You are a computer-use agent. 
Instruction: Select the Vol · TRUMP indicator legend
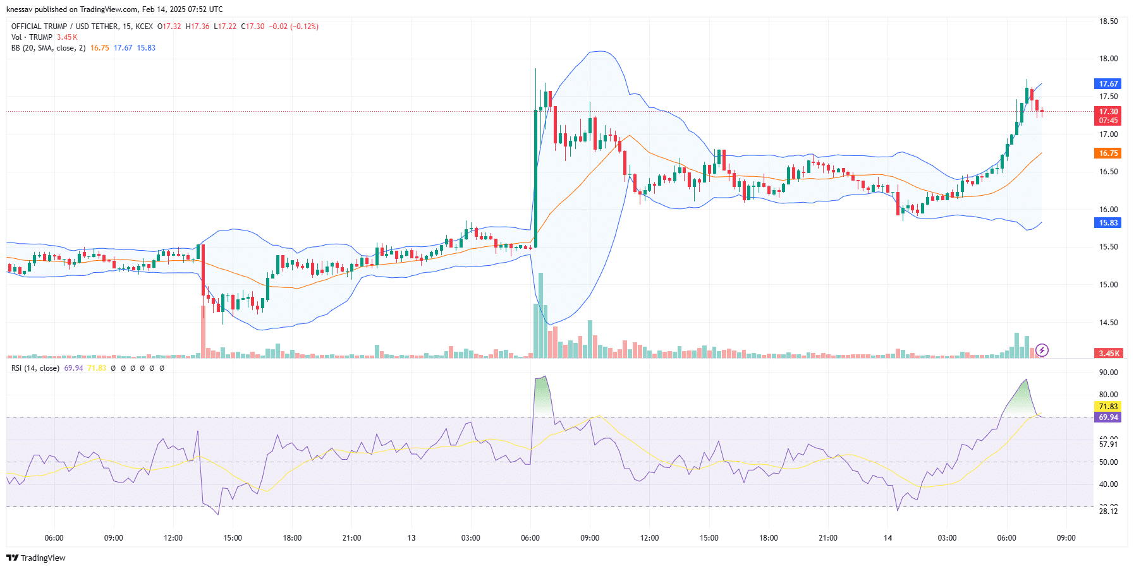tap(32, 37)
